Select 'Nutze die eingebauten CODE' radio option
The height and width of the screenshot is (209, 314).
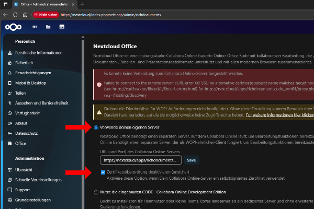coord(96,192)
